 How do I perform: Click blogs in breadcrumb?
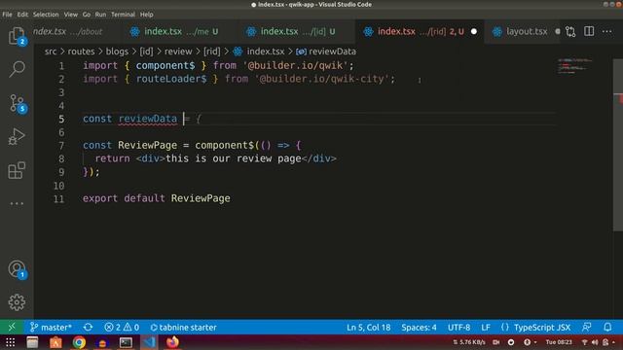pos(117,52)
